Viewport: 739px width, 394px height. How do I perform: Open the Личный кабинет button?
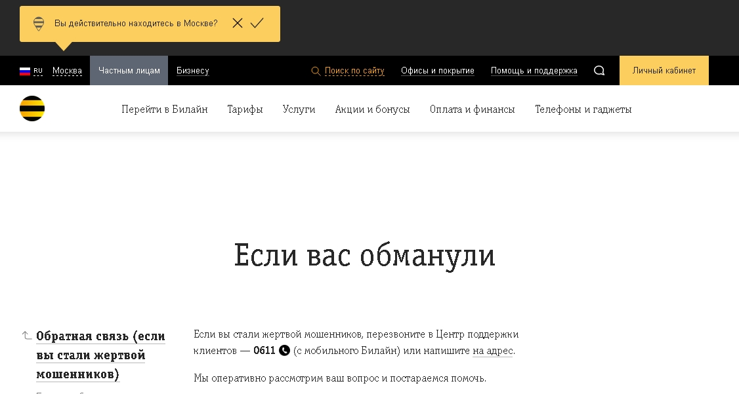click(x=664, y=71)
